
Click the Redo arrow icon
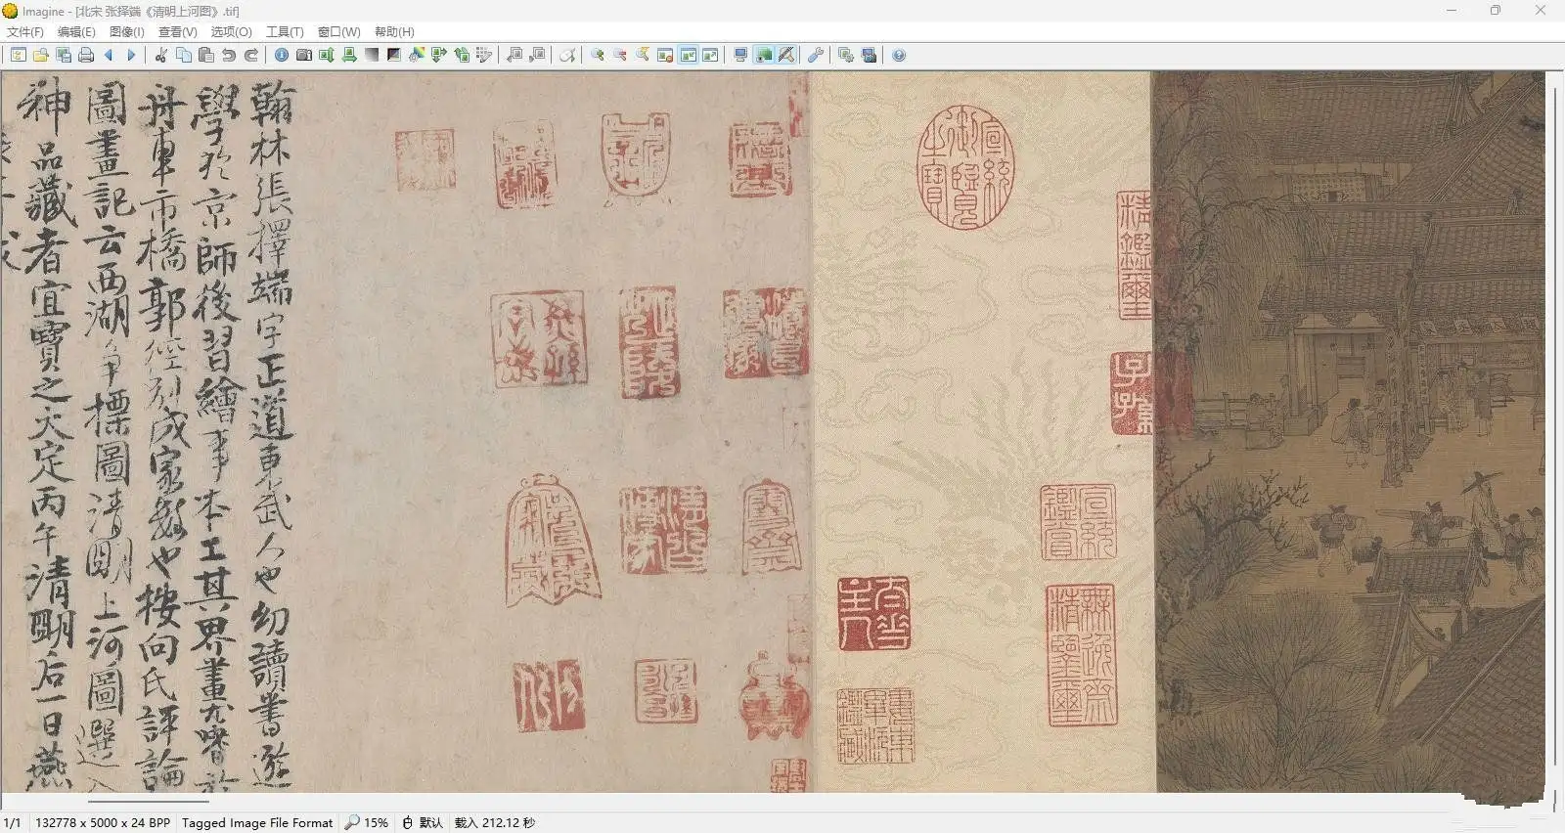[x=251, y=55]
